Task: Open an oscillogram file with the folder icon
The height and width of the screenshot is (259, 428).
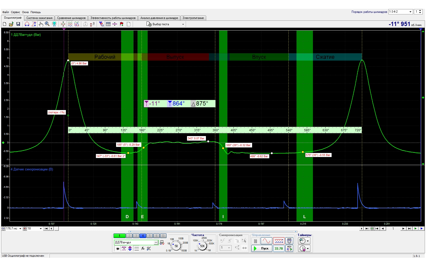Action: 11,24
